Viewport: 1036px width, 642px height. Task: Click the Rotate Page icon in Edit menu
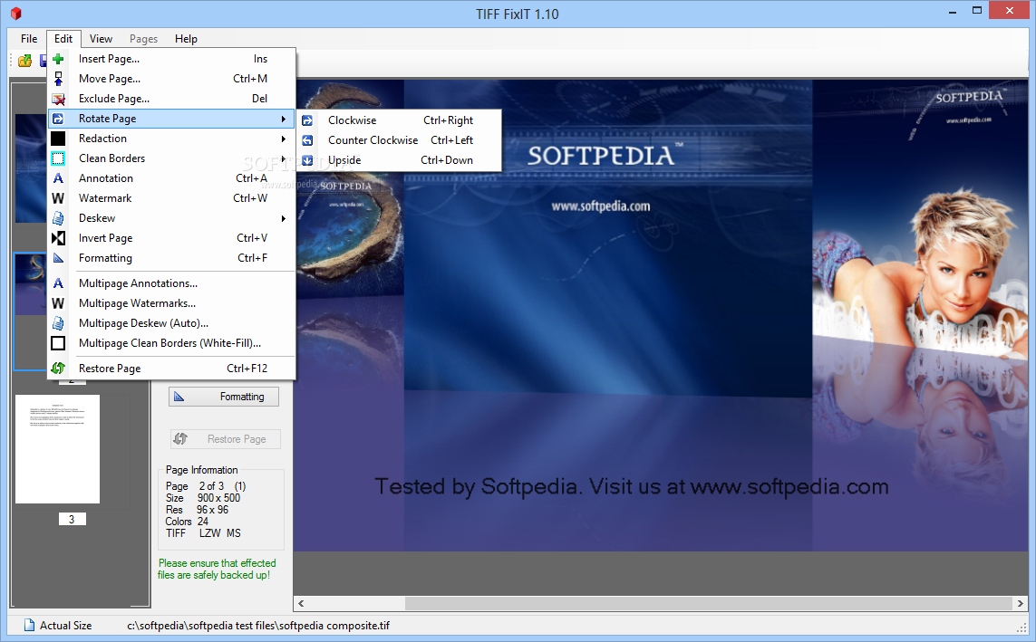click(58, 119)
